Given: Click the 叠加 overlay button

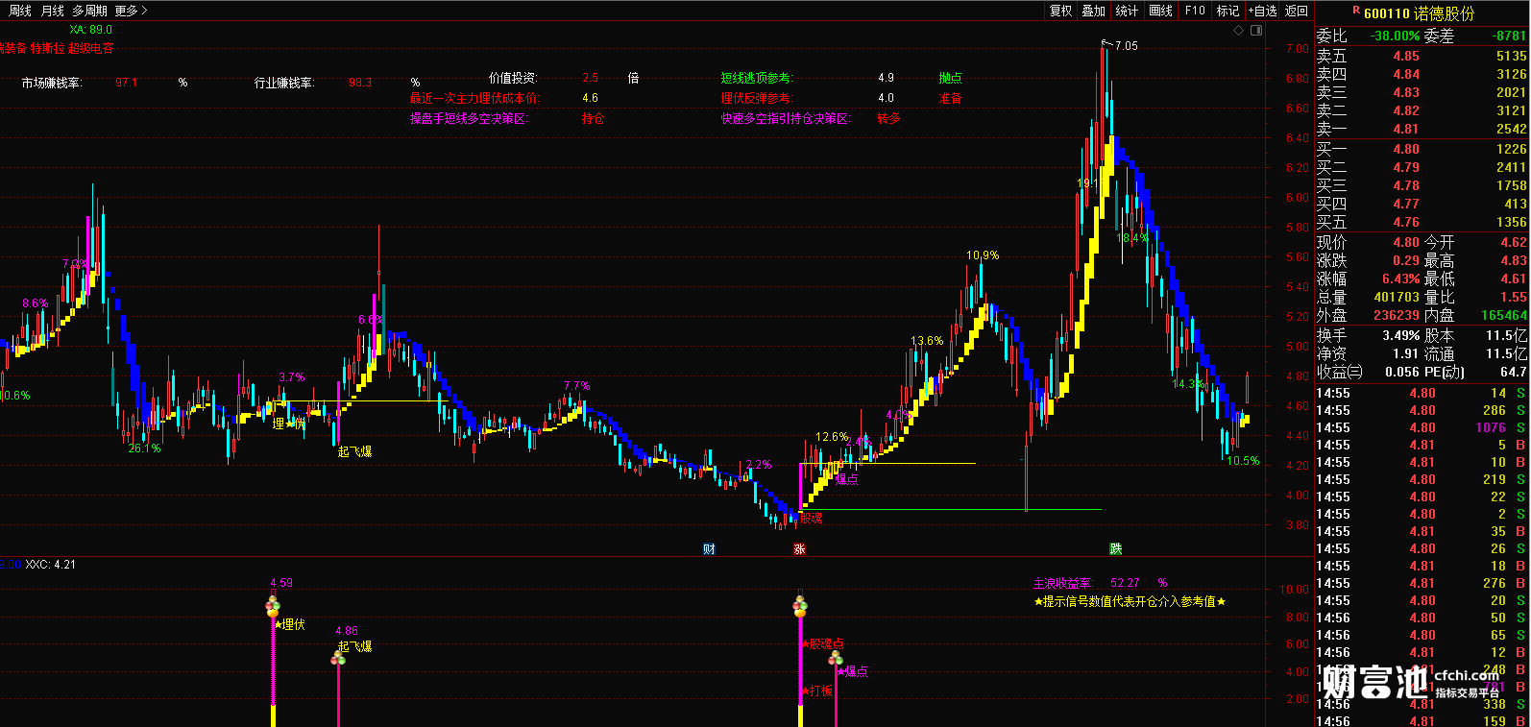Looking at the screenshot, I should pyautogui.click(x=1093, y=11).
